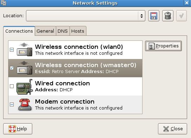Enable the Wired connection checkbox
Screen dimensions: 191x138
[12, 86]
